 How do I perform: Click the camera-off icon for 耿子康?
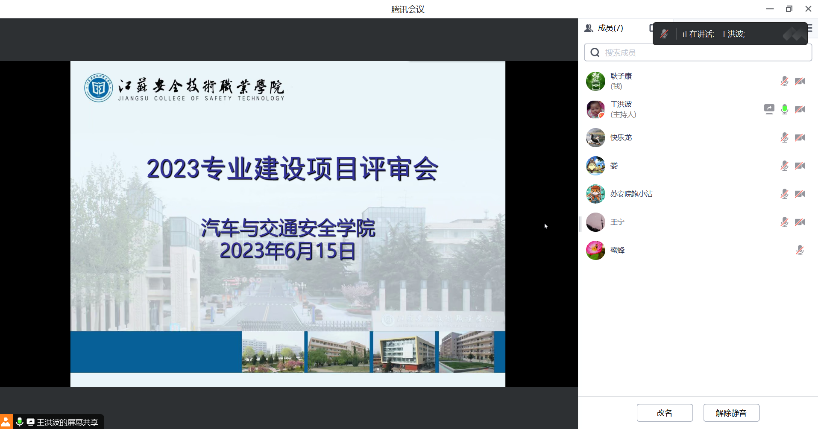800,81
